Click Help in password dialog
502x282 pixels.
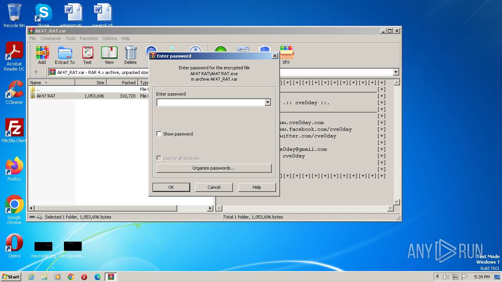coord(257,187)
